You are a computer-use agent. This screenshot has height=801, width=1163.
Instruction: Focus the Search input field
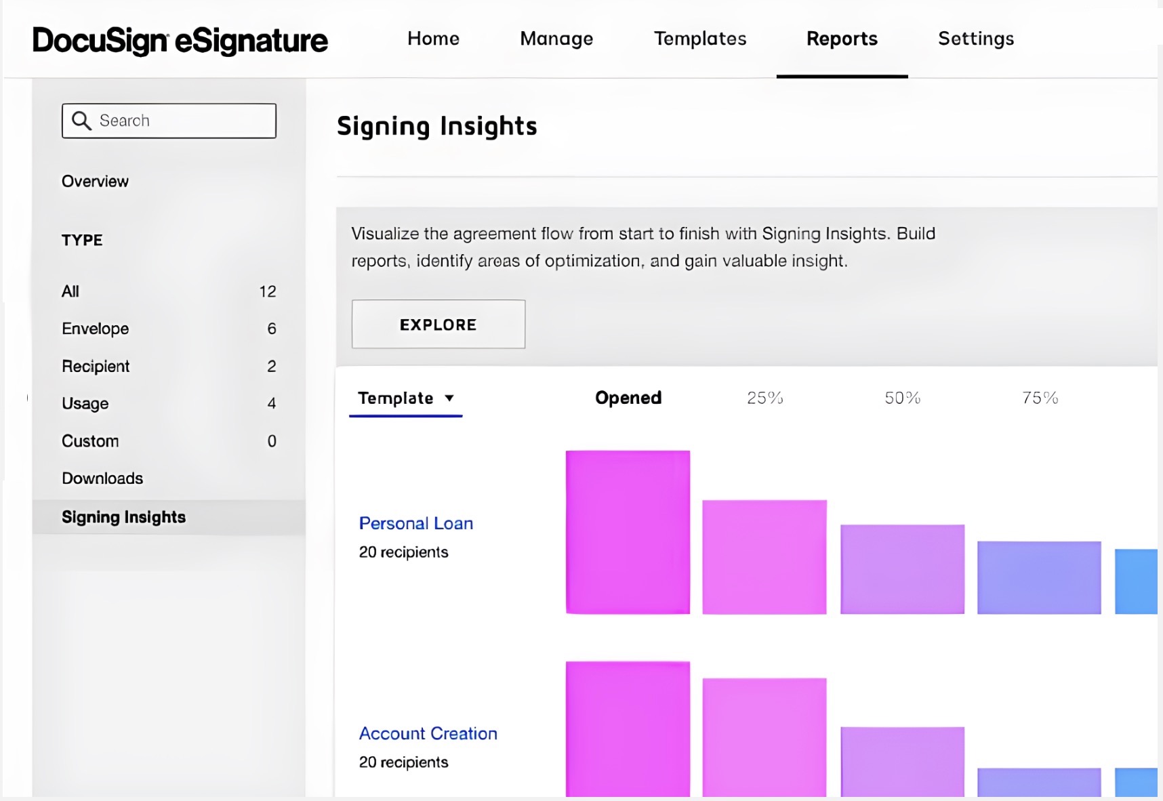(169, 121)
